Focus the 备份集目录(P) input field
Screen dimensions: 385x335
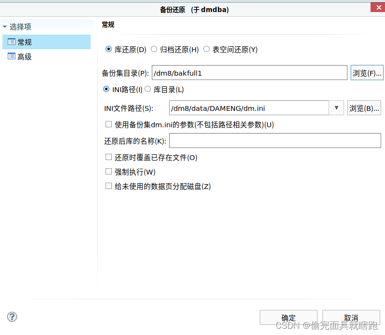pyautogui.click(x=250, y=73)
